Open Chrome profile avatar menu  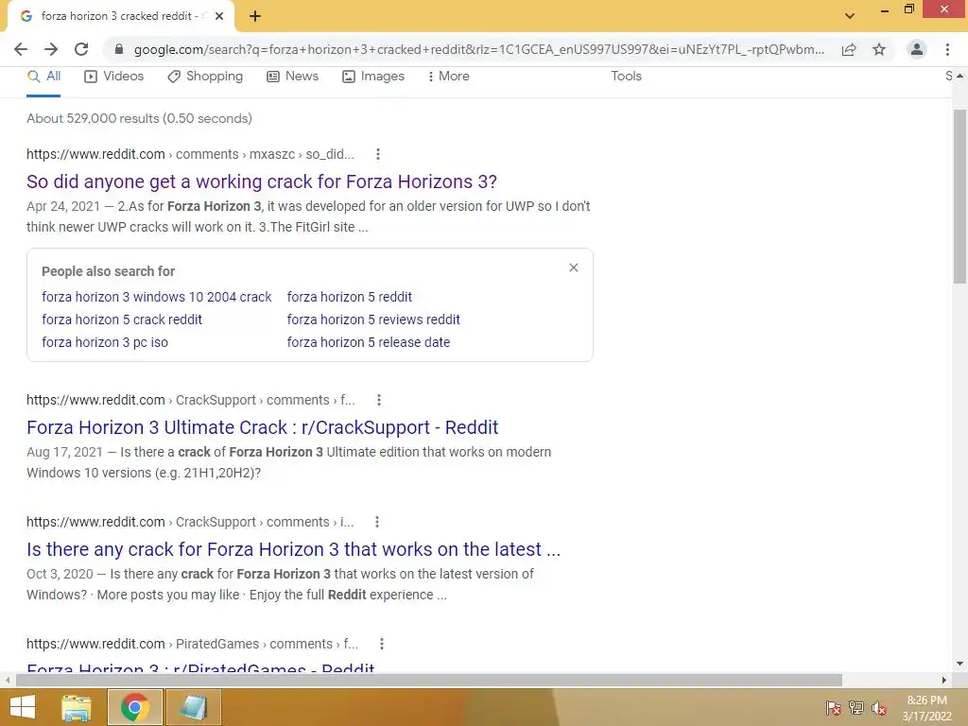917,49
